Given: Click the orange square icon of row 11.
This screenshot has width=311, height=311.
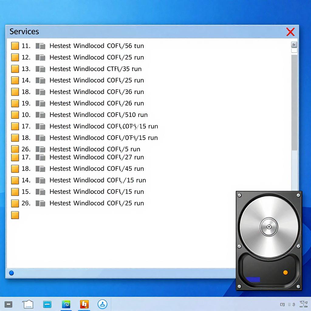Looking at the screenshot, I should click(x=15, y=46).
